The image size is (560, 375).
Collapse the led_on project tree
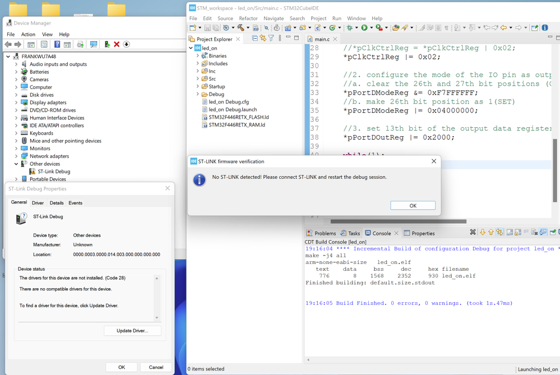point(191,48)
